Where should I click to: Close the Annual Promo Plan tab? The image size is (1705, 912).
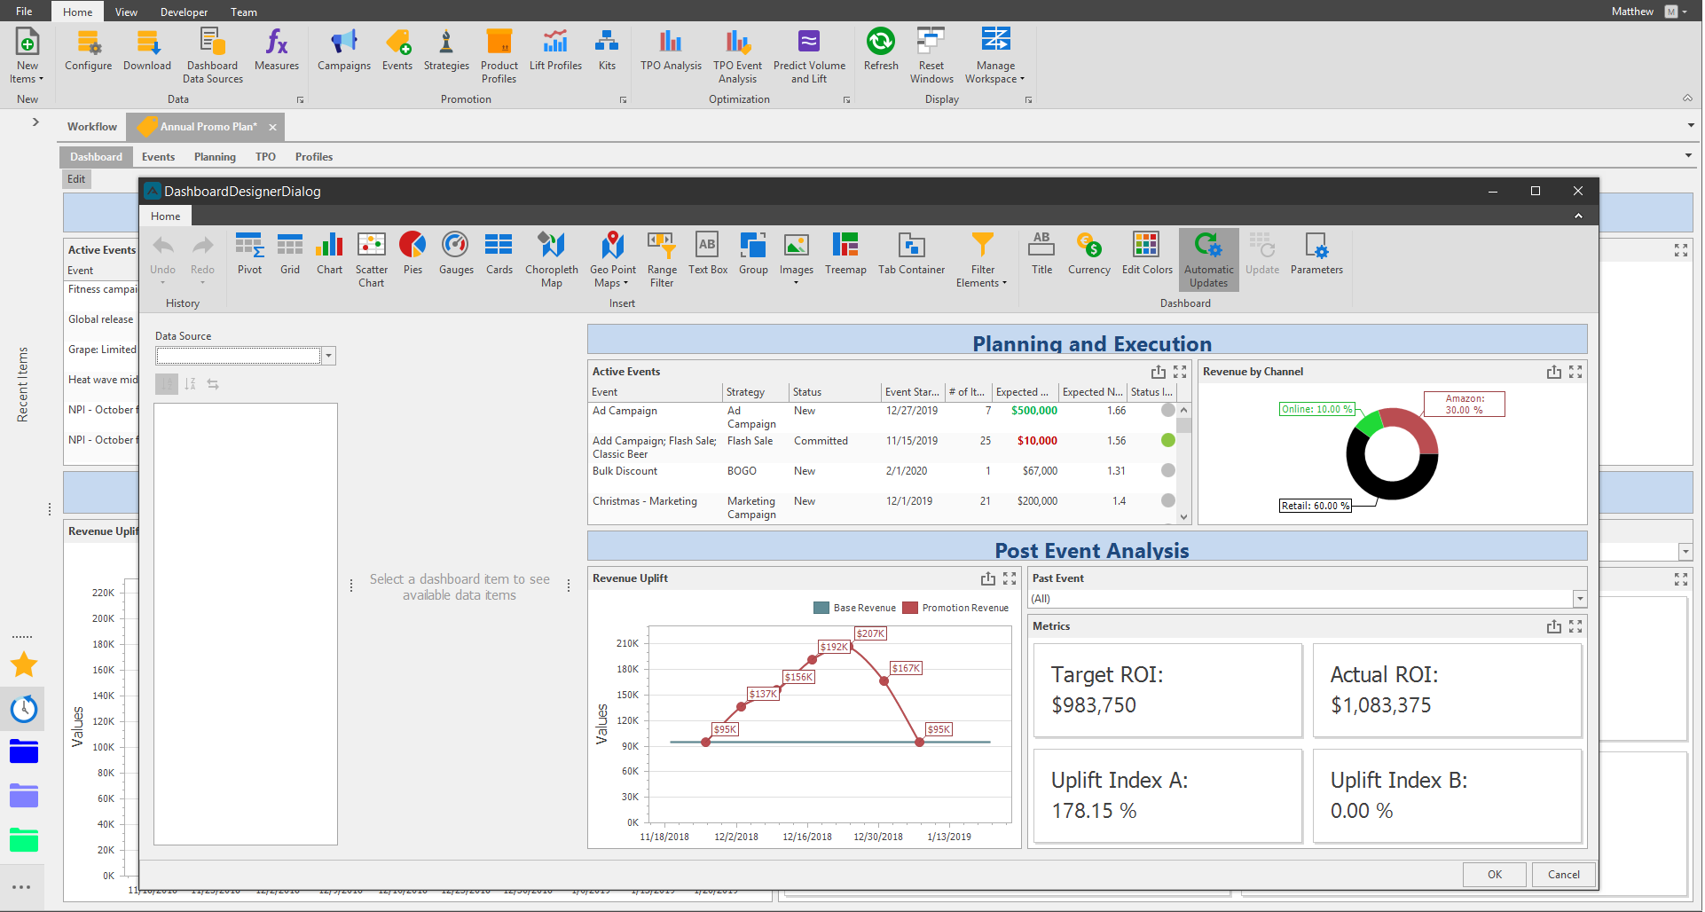[x=272, y=127]
